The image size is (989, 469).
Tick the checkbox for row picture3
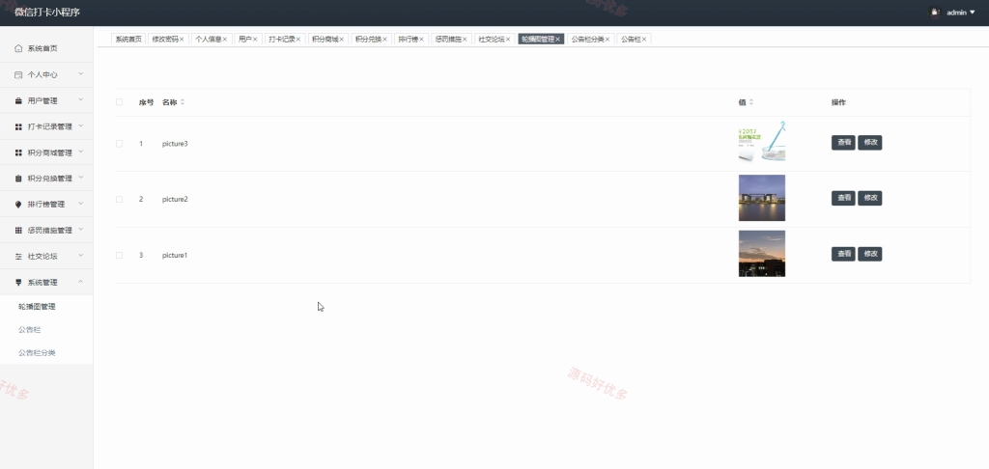pyautogui.click(x=119, y=144)
